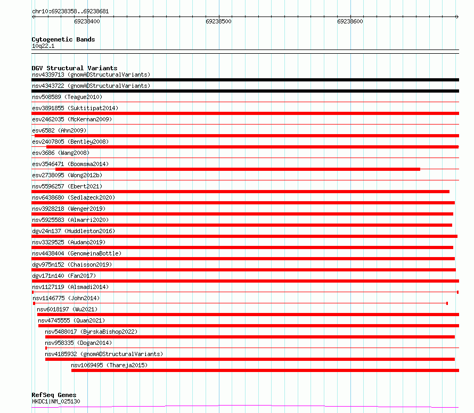This screenshot has width=474, height=413.
Task: Click the magenta HKDC1 gene line
Action: pos(245,406)
